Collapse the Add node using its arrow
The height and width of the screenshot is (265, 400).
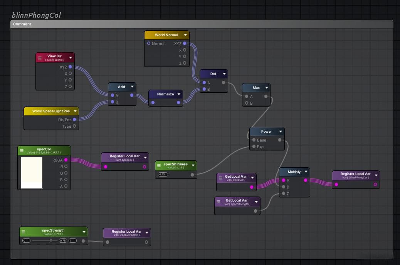(x=132, y=87)
